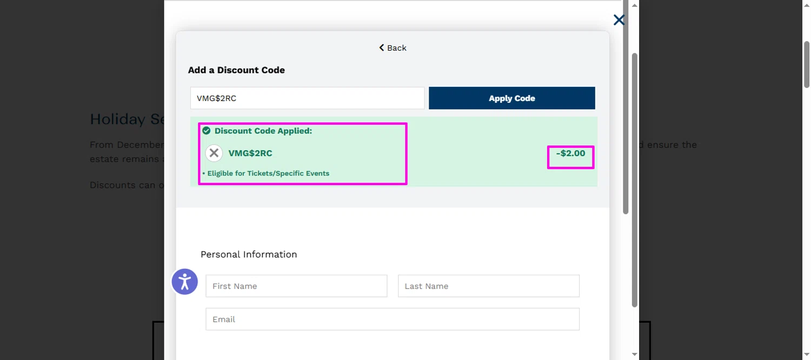Click the green VMG$2RC applied code label
This screenshot has height=360, width=811.
250,153
